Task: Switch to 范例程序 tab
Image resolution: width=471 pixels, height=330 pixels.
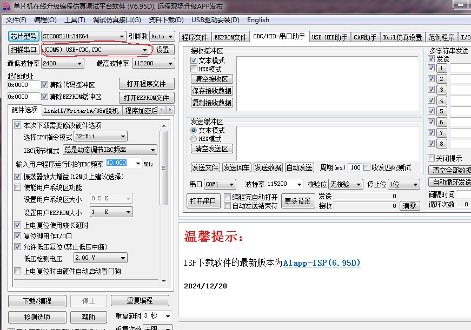Action: pyautogui.click(x=442, y=37)
